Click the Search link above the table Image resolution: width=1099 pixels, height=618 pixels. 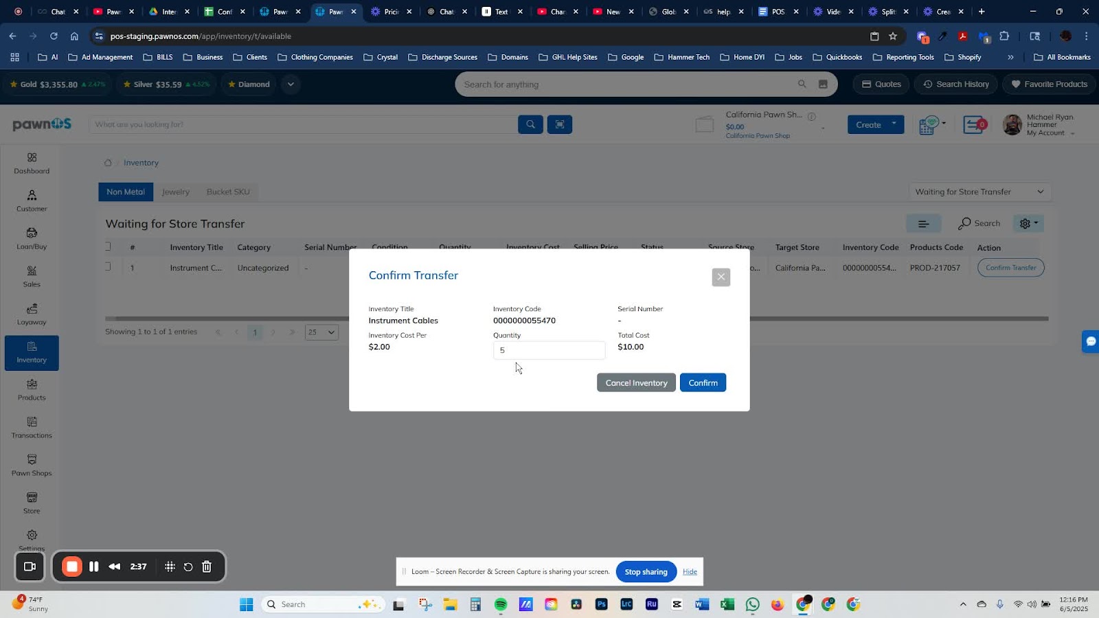[979, 223]
